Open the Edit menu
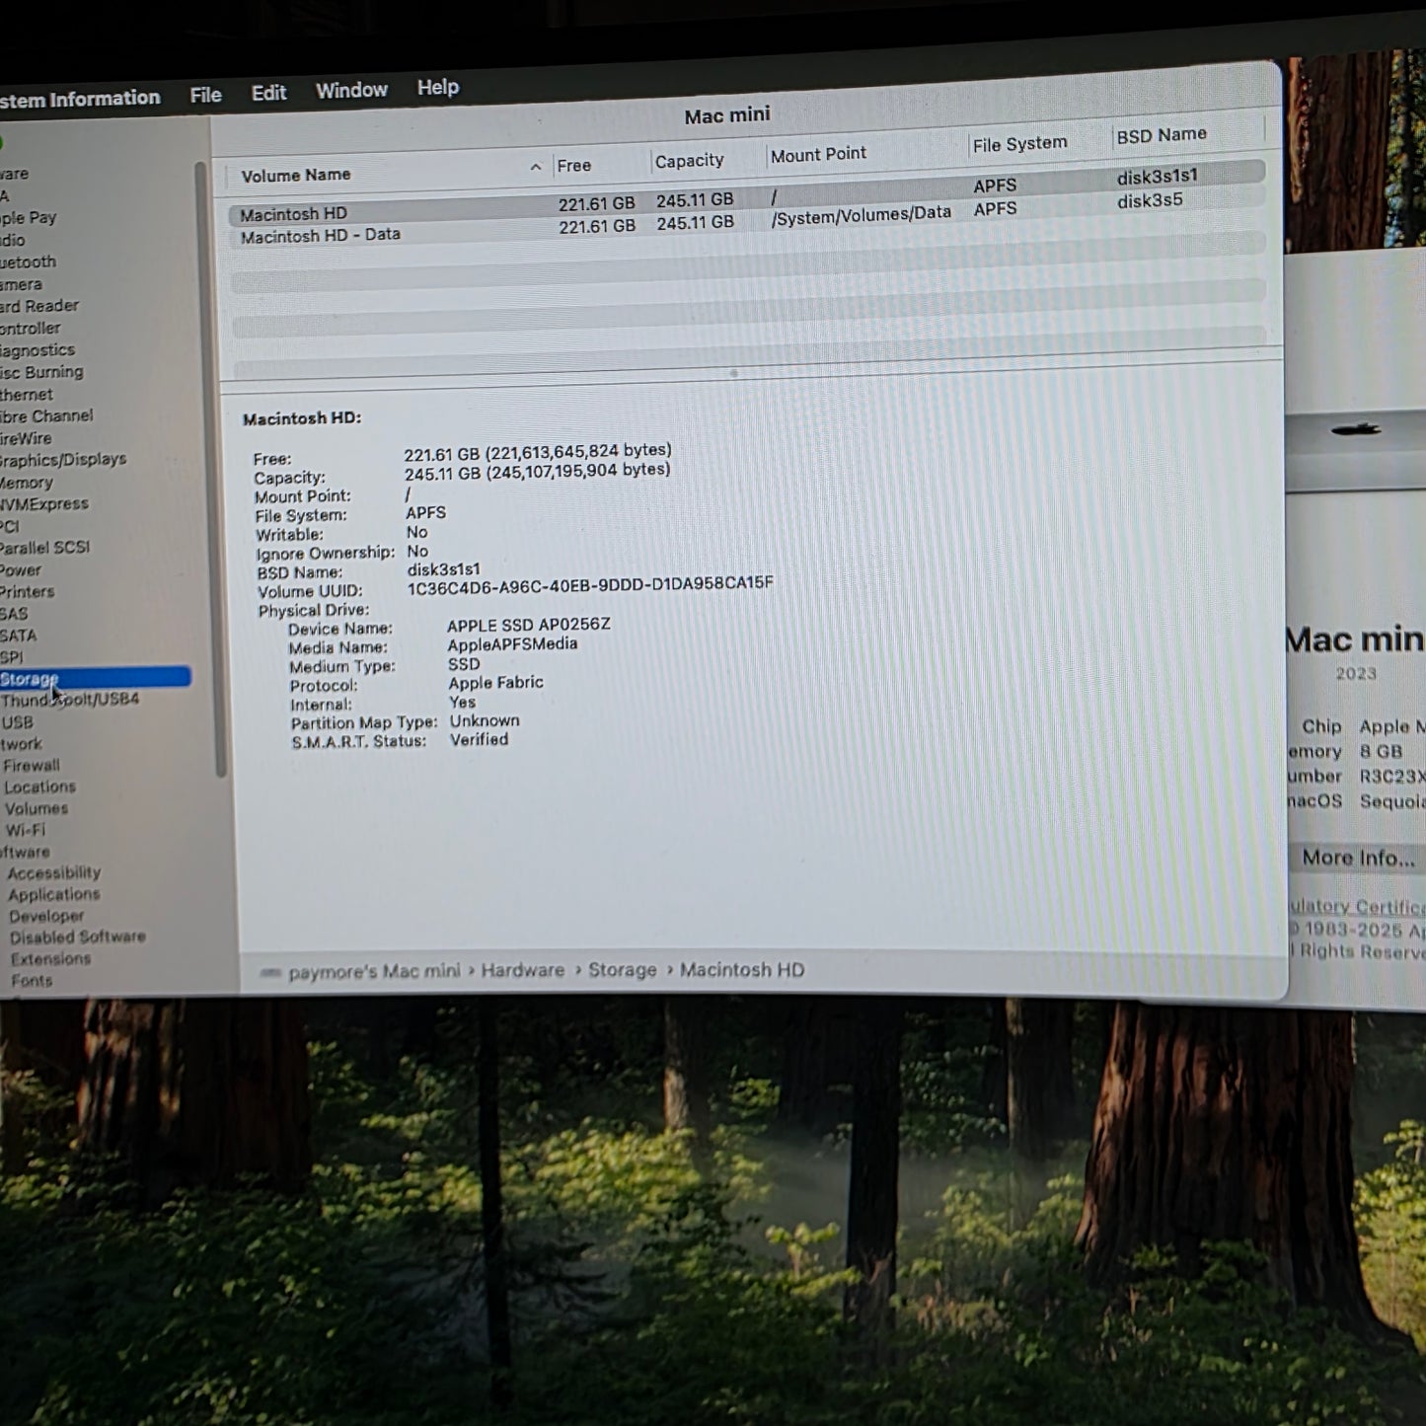This screenshot has width=1426, height=1426. pyautogui.click(x=268, y=93)
